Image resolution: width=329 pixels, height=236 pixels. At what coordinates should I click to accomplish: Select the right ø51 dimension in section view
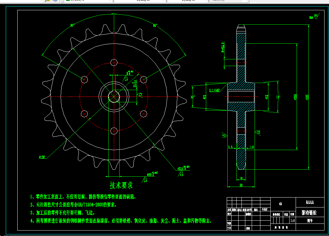point(266,97)
